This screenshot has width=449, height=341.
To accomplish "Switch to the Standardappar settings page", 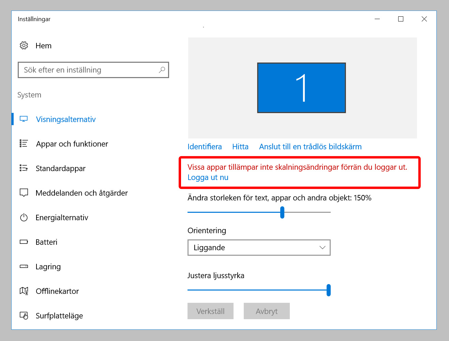I will click(x=60, y=168).
